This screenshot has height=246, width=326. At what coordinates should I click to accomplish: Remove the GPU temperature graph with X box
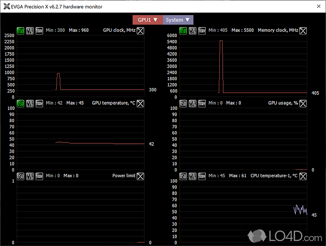click(x=141, y=103)
